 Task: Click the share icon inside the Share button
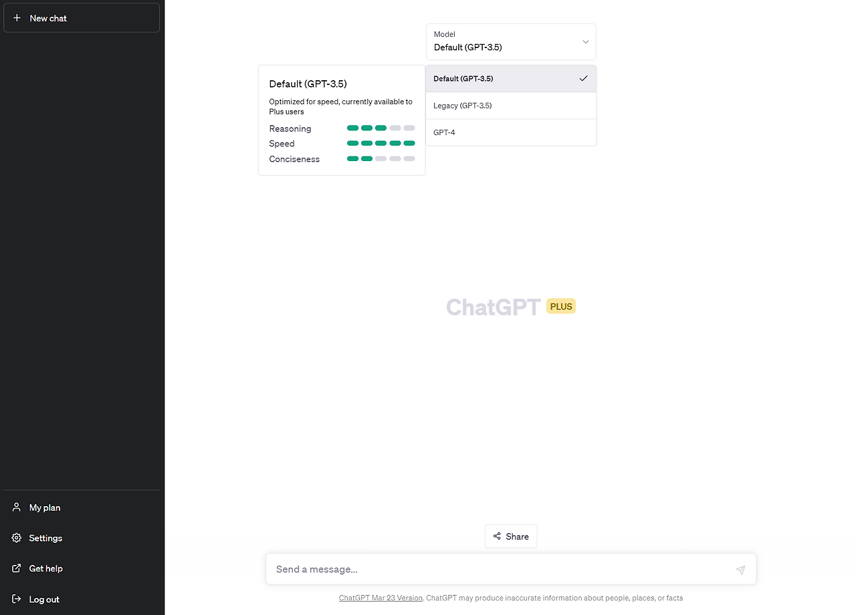point(498,536)
